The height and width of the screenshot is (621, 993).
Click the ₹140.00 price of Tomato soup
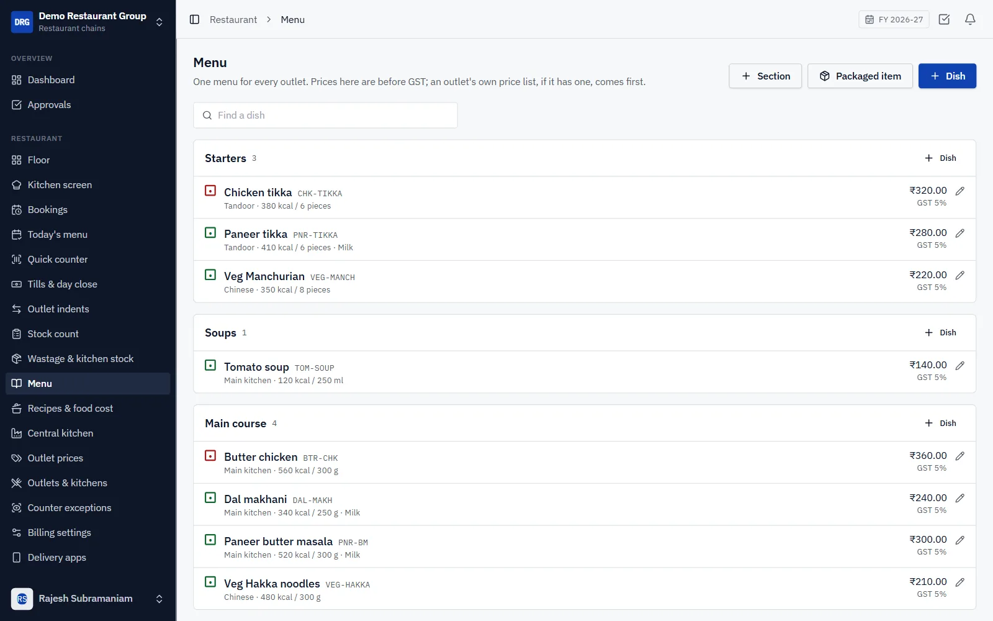coord(928,365)
